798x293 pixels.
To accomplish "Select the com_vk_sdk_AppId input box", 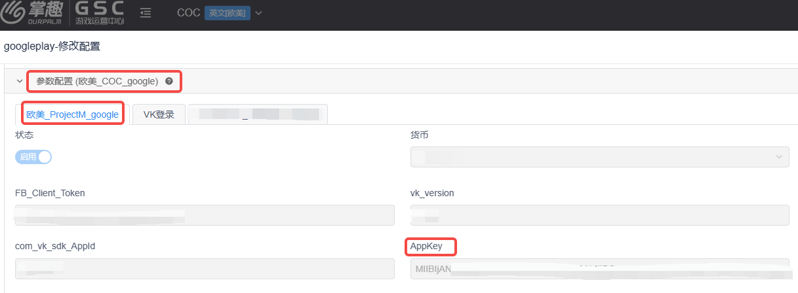I will click(205, 269).
